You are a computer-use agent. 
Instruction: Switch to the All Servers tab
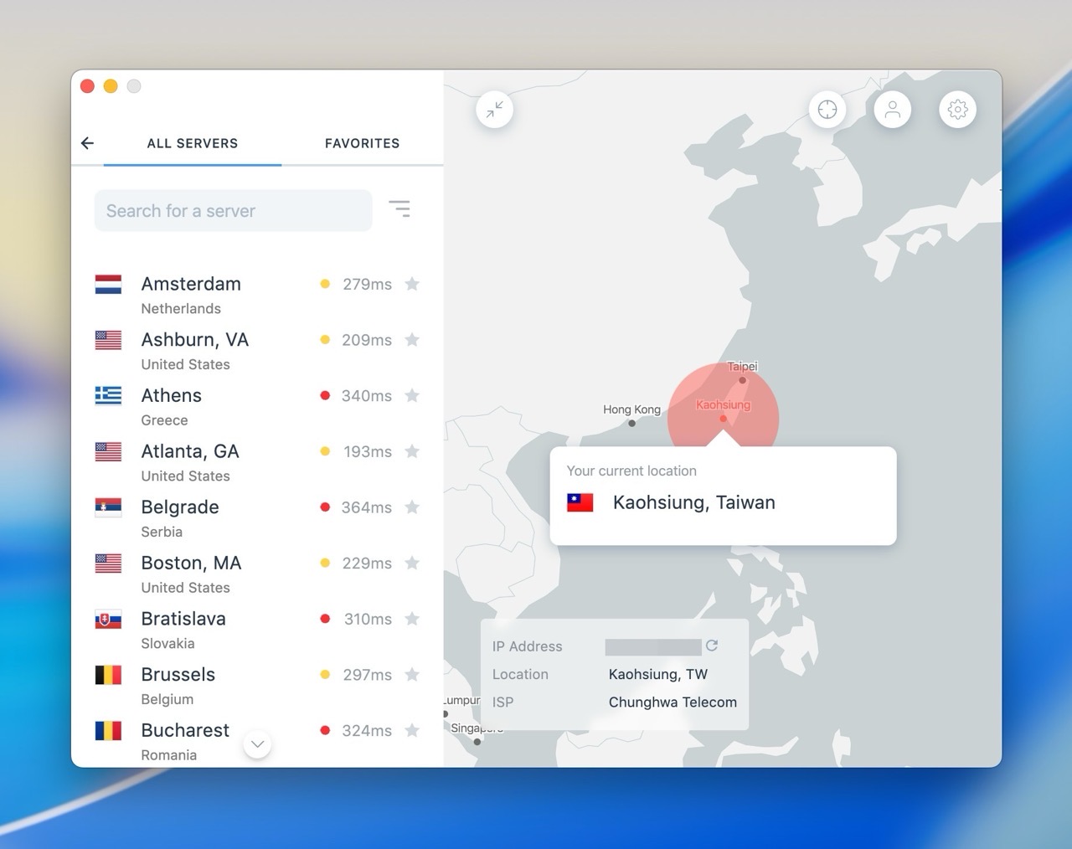pos(193,143)
